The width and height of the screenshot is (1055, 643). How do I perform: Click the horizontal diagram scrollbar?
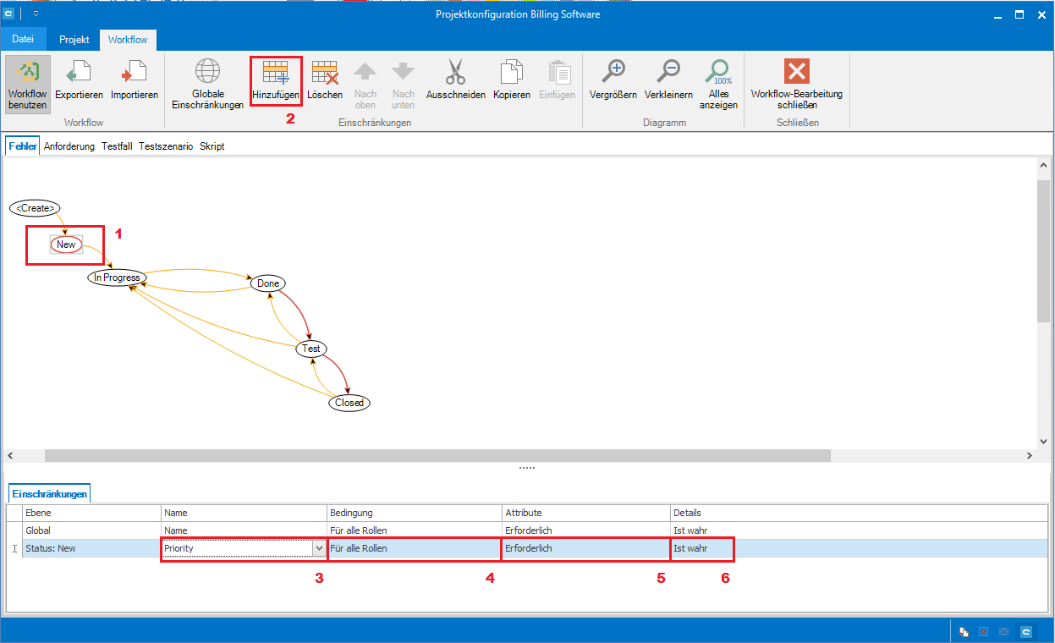[437, 455]
